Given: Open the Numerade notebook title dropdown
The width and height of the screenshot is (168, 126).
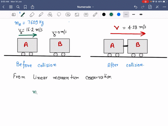Looking at the screenshot, I should pyautogui.click(x=85, y=7).
